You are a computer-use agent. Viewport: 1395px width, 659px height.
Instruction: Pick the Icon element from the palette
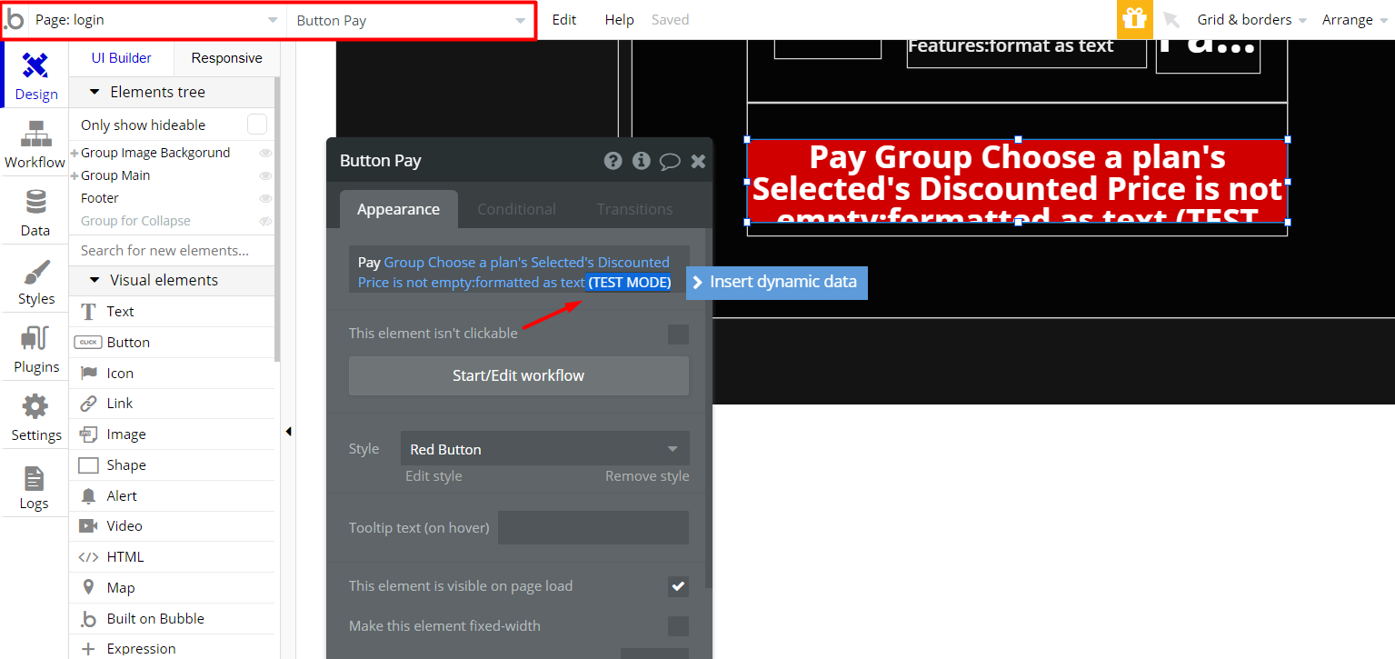[x=173, y=374]
